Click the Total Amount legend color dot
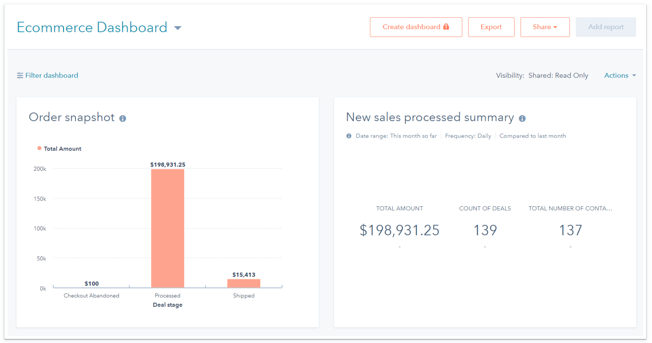This screenshot has width=652, height=343. click(x=40, y=148)
